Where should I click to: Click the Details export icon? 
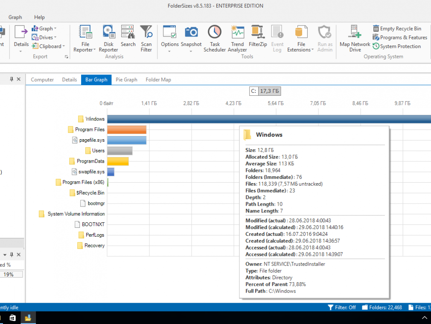tap(21, 32)
